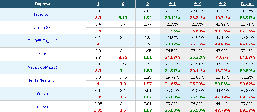Select the Macauslot(Macao) link
This screenshot has width=257, height=112.
point(42,67)
